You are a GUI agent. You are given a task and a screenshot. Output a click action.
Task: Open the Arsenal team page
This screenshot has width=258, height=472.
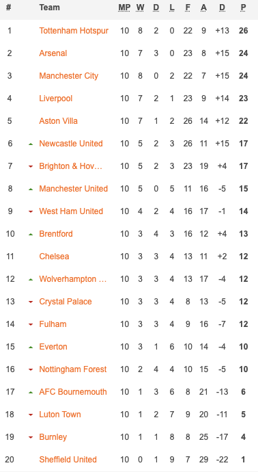click(x=53, y=53)
